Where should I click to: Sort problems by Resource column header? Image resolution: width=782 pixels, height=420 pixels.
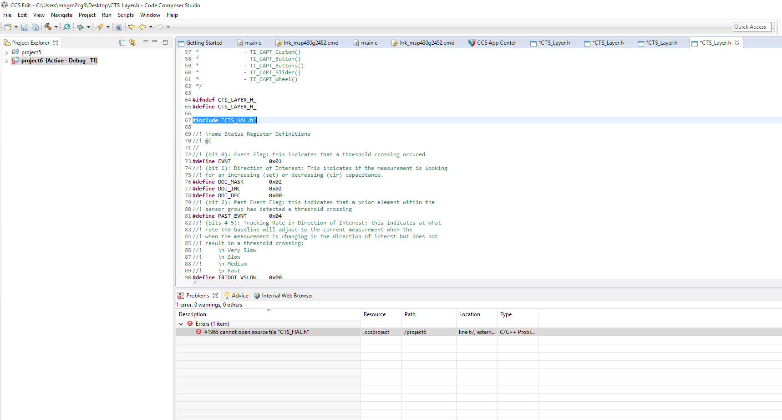pos(375,314)
